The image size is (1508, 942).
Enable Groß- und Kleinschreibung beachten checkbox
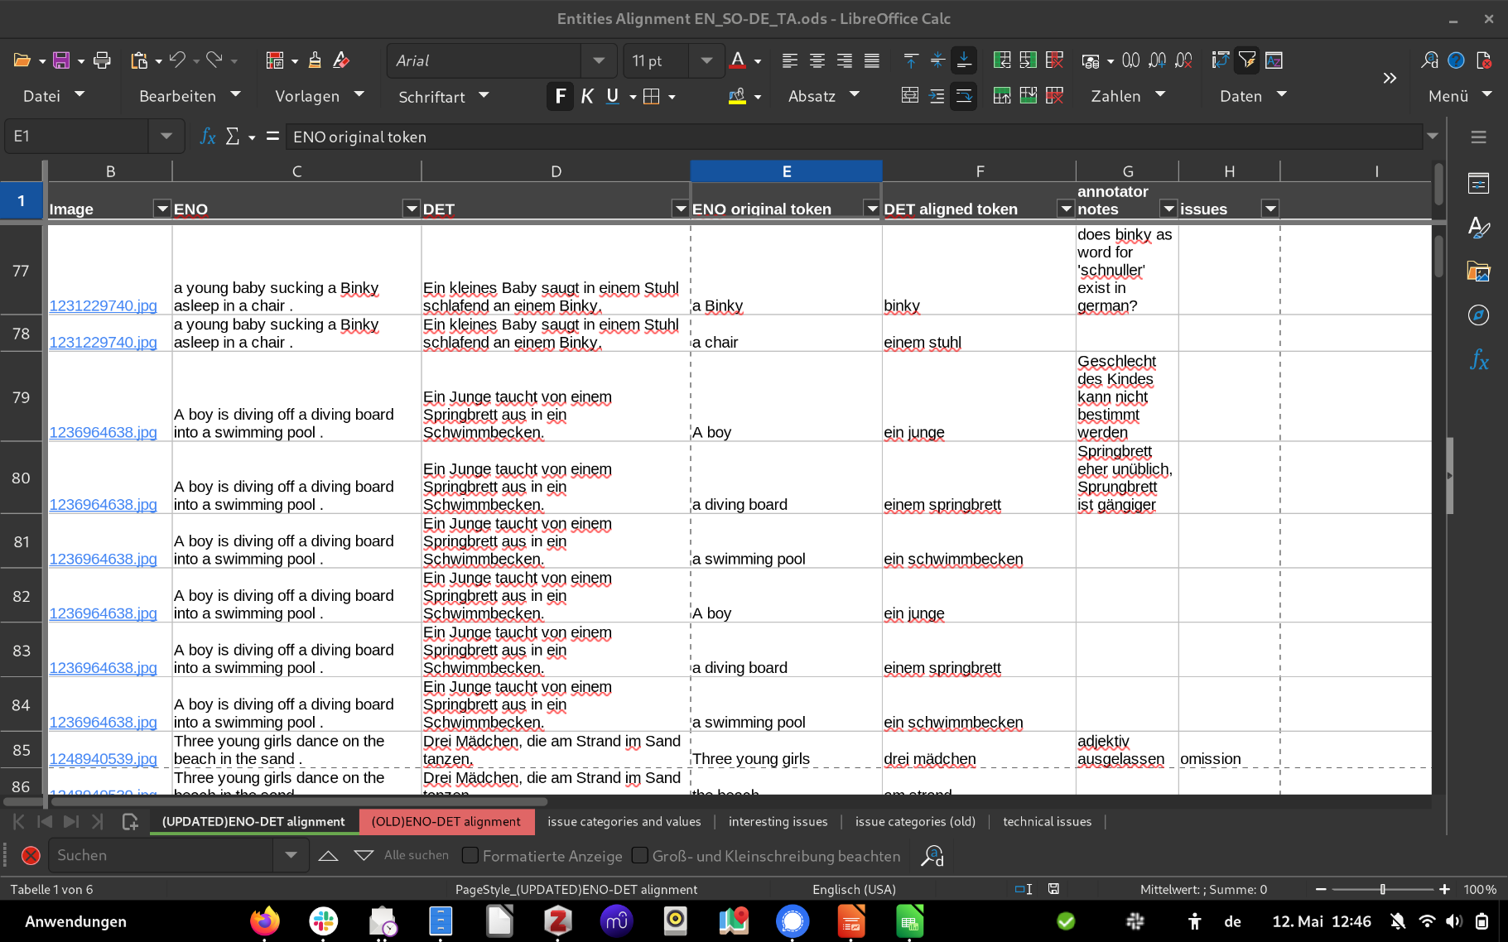tap(640, 856)
